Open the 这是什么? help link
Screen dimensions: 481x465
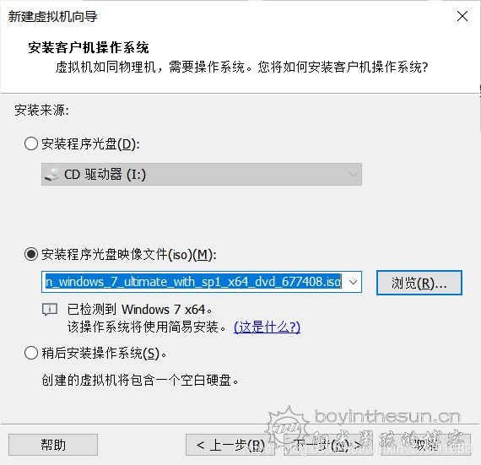click(x=267, y=327)
